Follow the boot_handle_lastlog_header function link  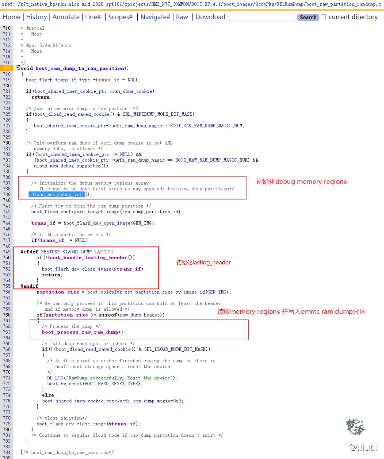click(87, 257)
